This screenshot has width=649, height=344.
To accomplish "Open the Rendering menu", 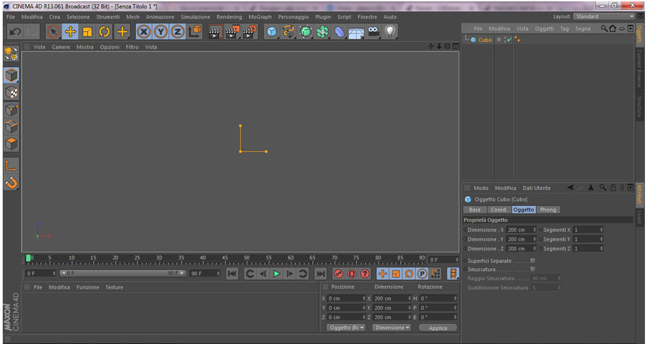I will point(229,17).
